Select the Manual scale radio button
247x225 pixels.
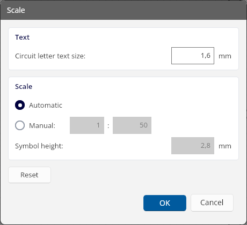[x=20, y=125]
